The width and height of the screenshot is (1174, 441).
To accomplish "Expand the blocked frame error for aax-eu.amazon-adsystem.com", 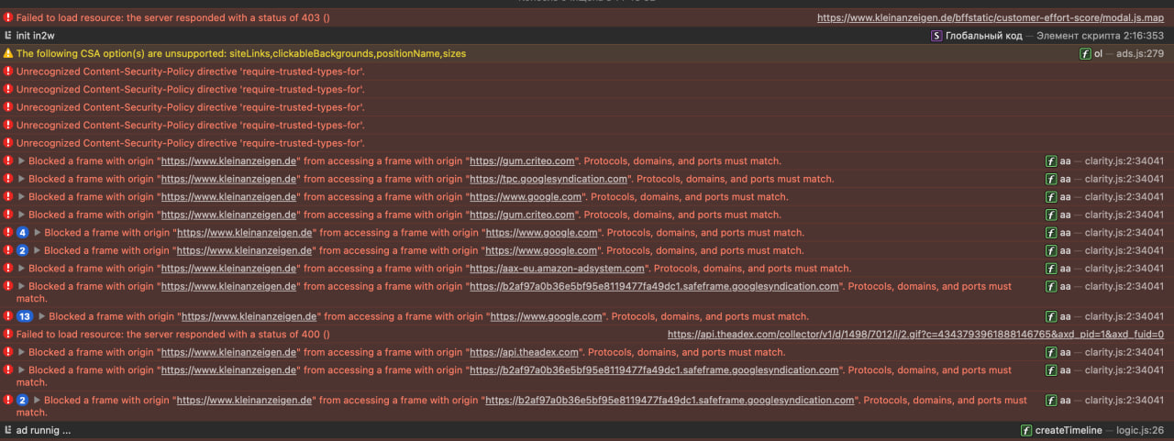I will click(22, 269).
